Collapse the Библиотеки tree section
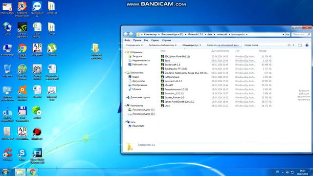Viewport: 313px width, 176px height. (125, 73)
